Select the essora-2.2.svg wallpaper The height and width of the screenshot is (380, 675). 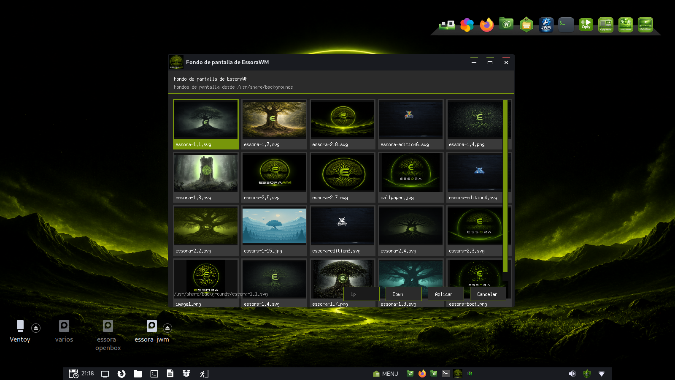pos(206,231)
